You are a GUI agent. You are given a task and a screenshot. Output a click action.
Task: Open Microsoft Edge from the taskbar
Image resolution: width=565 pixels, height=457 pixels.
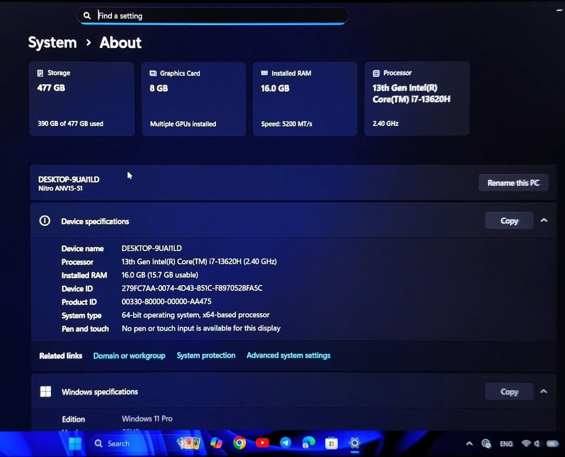pyautogui.click(x=308, y=443)
